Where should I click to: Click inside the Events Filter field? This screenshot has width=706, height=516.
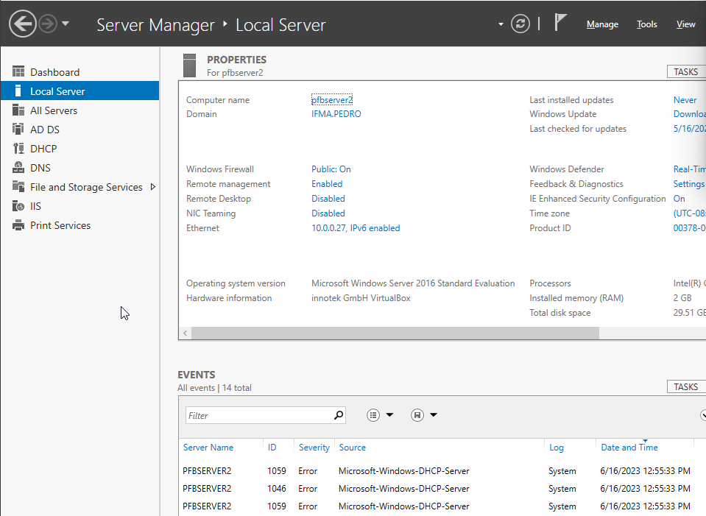click(x=258, y=414)
